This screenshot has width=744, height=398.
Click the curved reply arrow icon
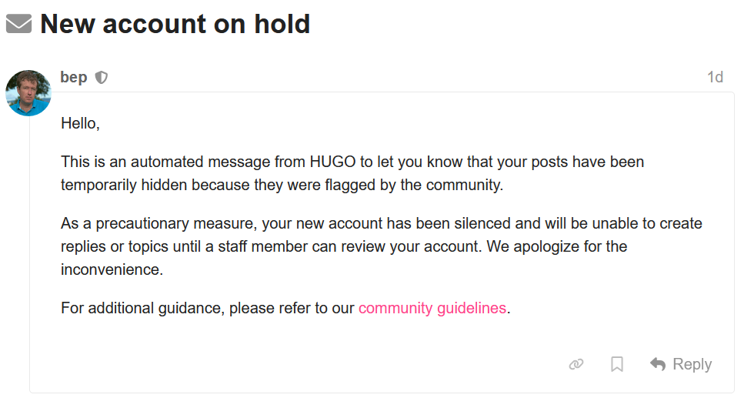pyautogui.click(x=658, y=364)
